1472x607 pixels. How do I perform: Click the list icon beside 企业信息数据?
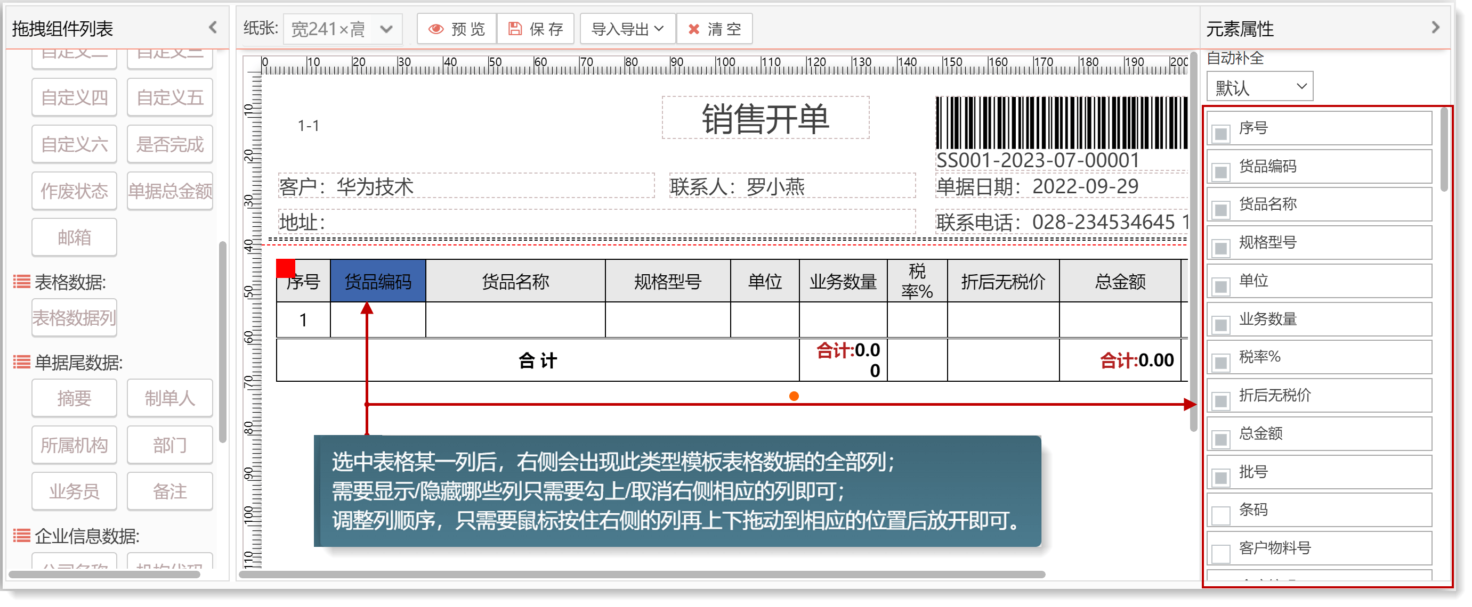click(x=22, y=536)
